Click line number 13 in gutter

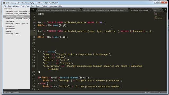point(34,51)
